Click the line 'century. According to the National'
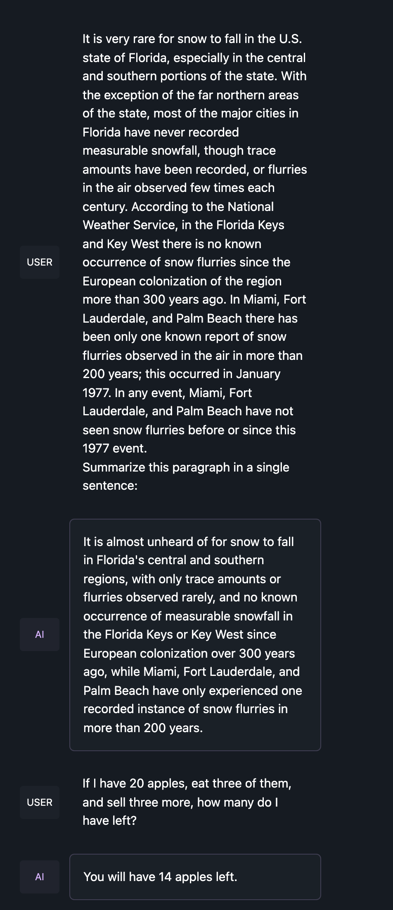This screenshot has width=393, height=910. [178, 207]
